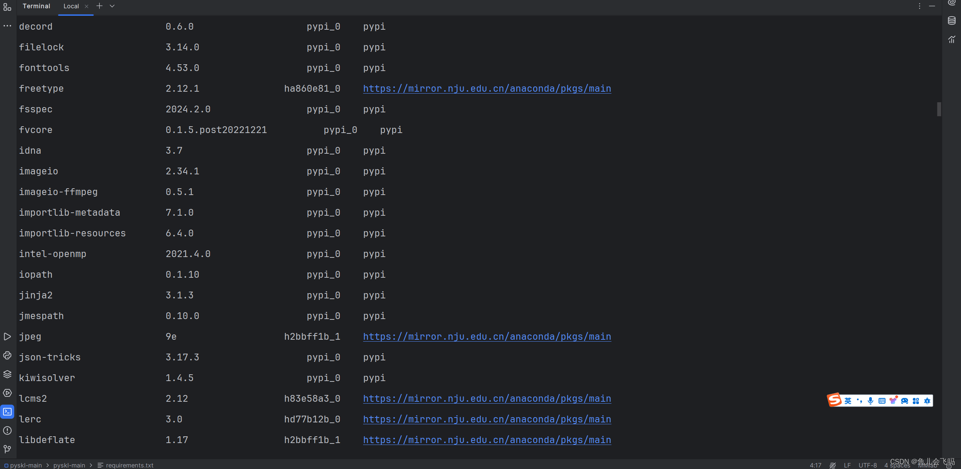Open the Run tool window
This screenshot has width=961, height=469.
click(x=8, y=337)
